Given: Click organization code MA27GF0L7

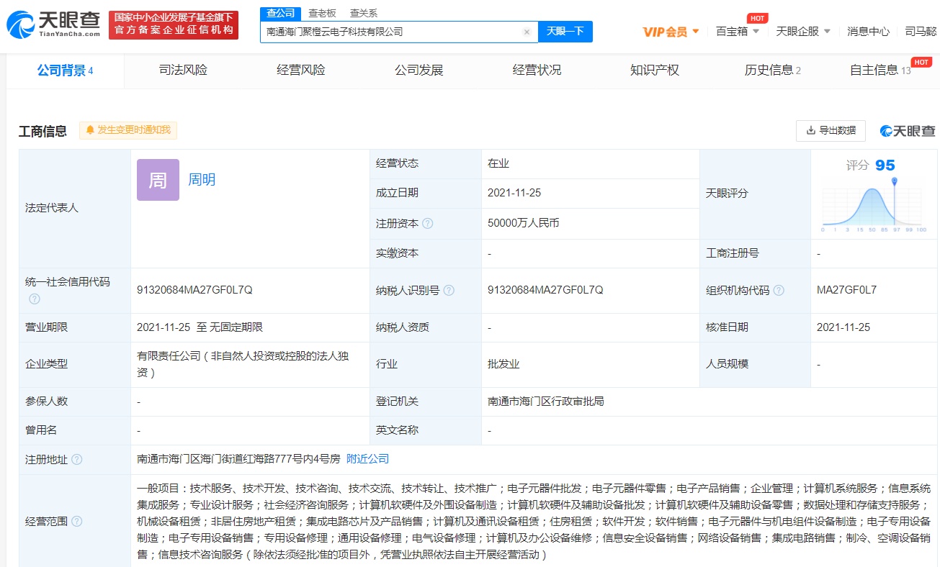Looking at the screenshot, I should point(846,290).
